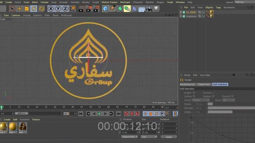Image resolution: width=255 pixels, height=143 pixels.
Task: Open the MoGraph menu
Action: click(x=125, y=2)
